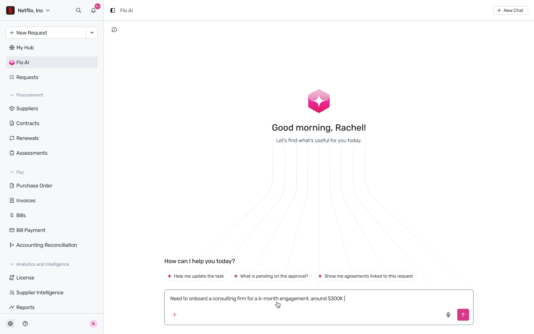
Task: Click the plus attachment icon in chat box
Action: coord(175,315)
